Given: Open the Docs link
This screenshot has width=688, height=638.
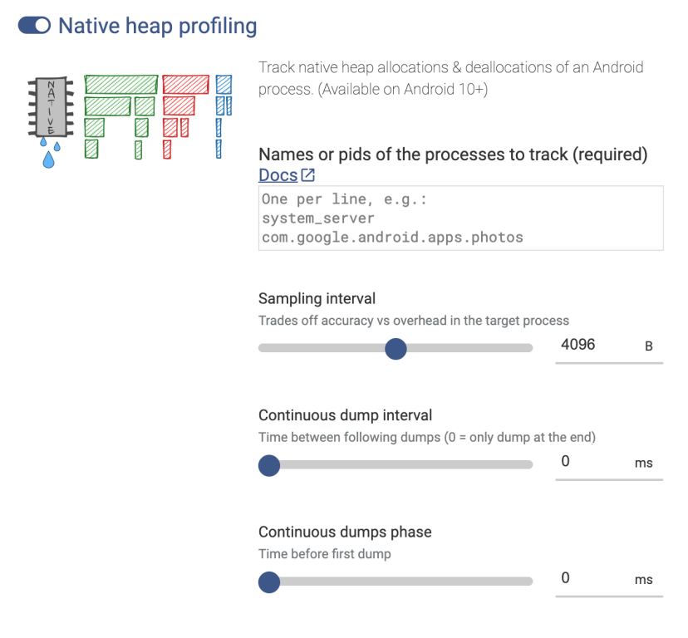Looking at the screenshot, I should coord(278,175).
